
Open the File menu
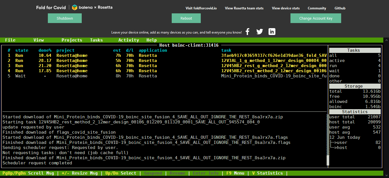click(10, 40)
